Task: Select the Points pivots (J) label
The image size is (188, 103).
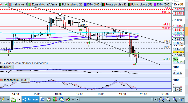Action: point(72,5)
